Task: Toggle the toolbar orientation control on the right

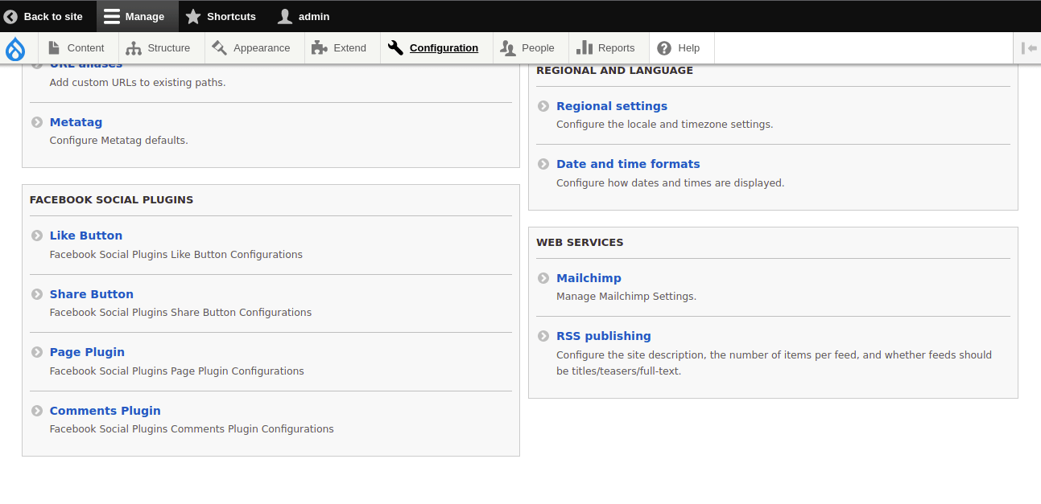Action: coord(1029,47)
